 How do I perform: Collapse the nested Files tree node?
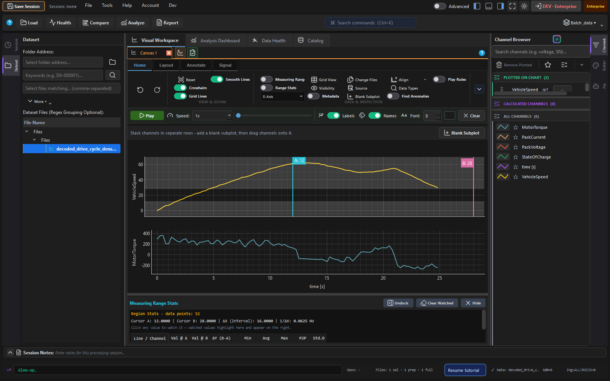tap(34, 140)
